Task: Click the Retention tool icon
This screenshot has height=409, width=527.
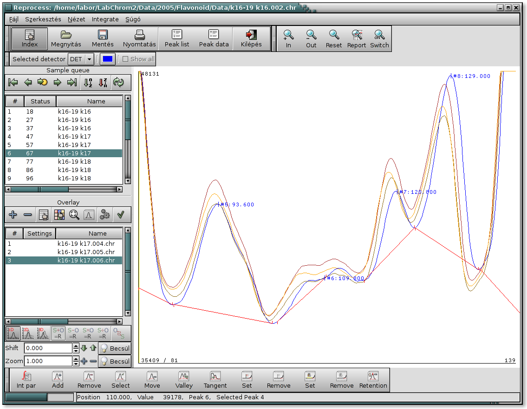Action: point(373,379)
